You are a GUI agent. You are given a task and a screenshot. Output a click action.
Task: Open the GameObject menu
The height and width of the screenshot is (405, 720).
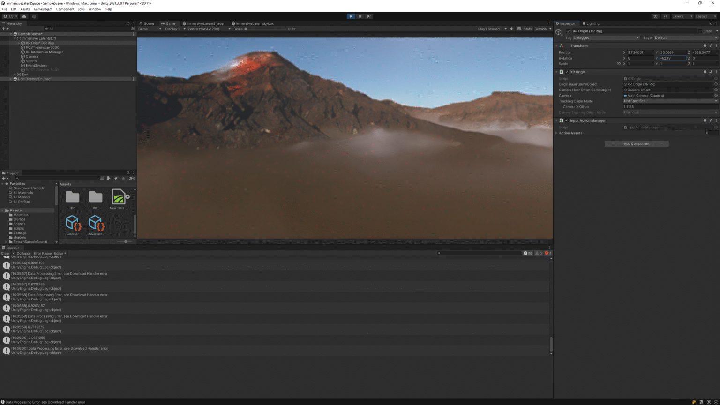click(43, 9)
